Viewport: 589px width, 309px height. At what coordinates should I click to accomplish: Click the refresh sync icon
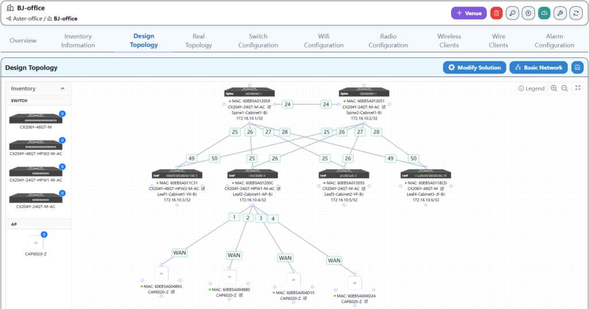point(576,13)
